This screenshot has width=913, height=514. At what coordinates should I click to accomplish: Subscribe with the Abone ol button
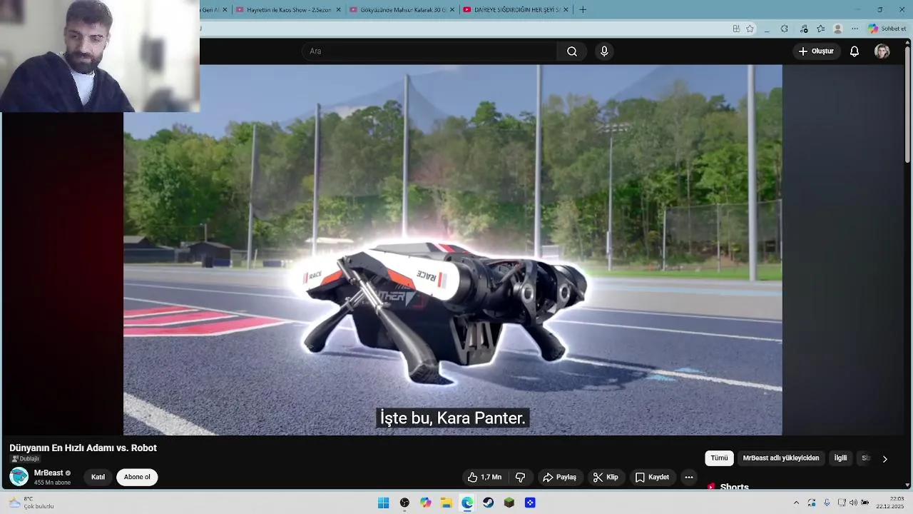pos(137,477)
